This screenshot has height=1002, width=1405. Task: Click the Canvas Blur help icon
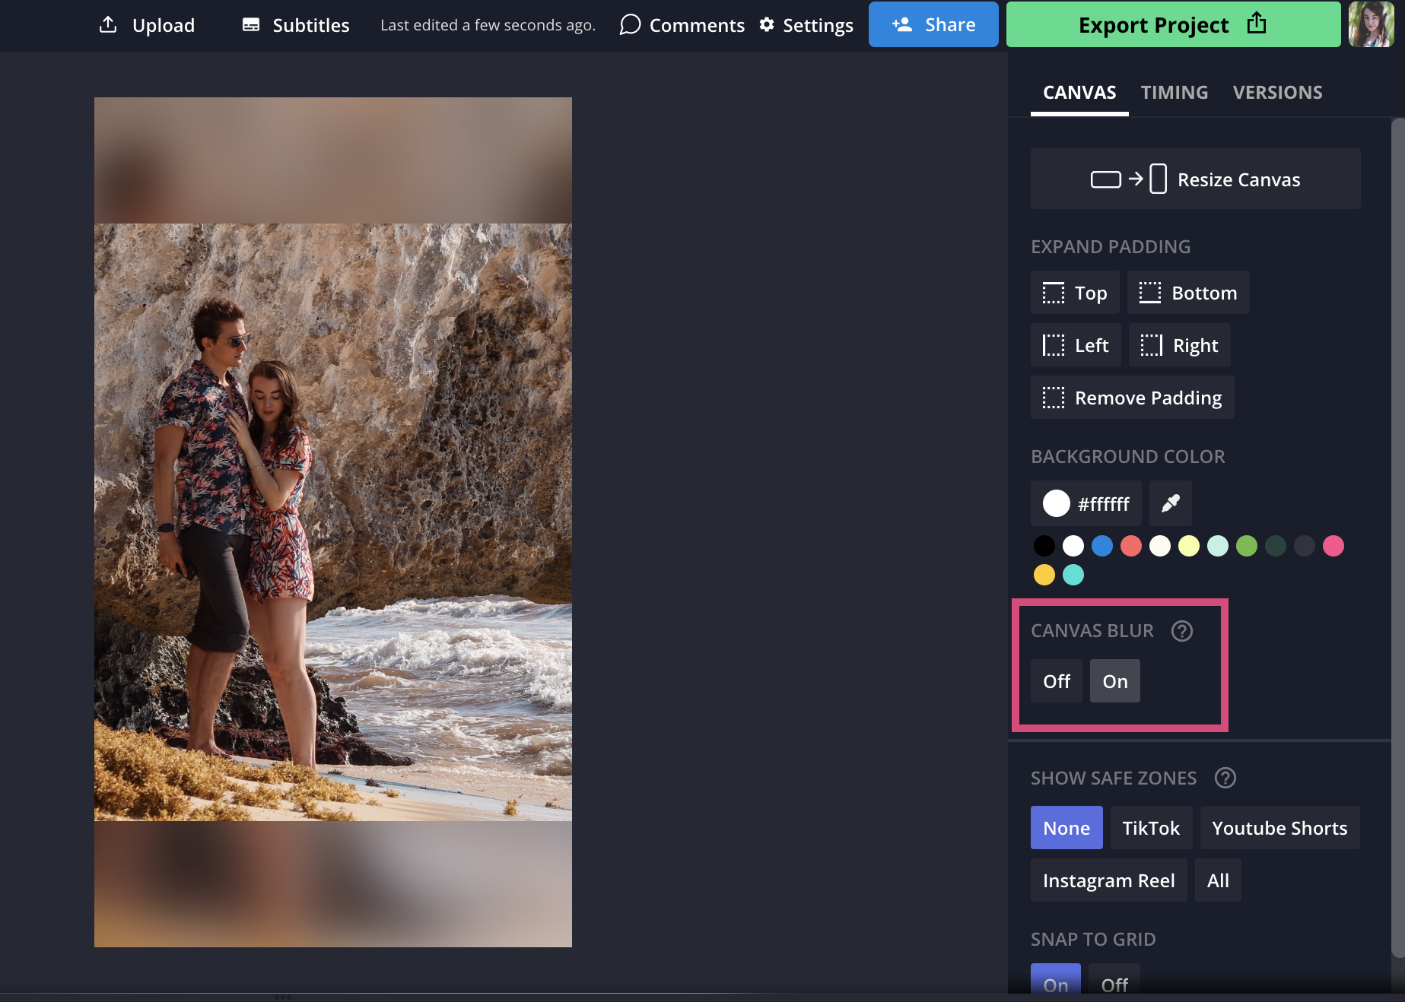click(1181, 631)
